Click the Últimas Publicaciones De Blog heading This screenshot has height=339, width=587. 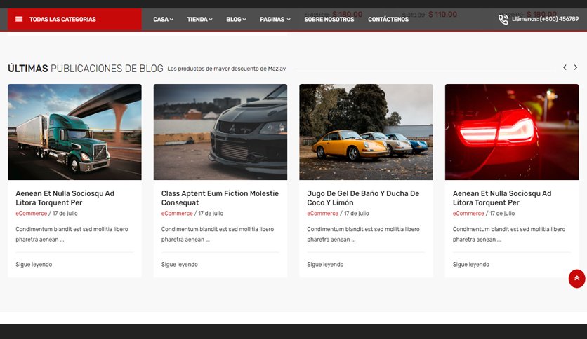(86, 69)
